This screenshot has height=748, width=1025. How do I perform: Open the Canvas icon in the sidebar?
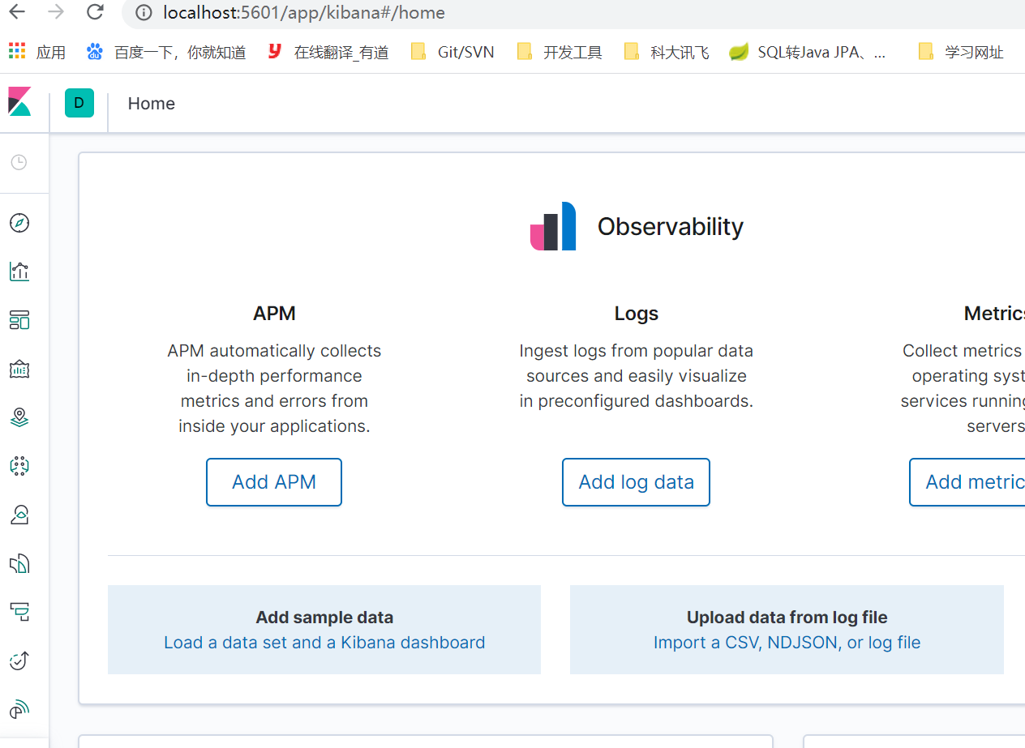pos(19,369)
